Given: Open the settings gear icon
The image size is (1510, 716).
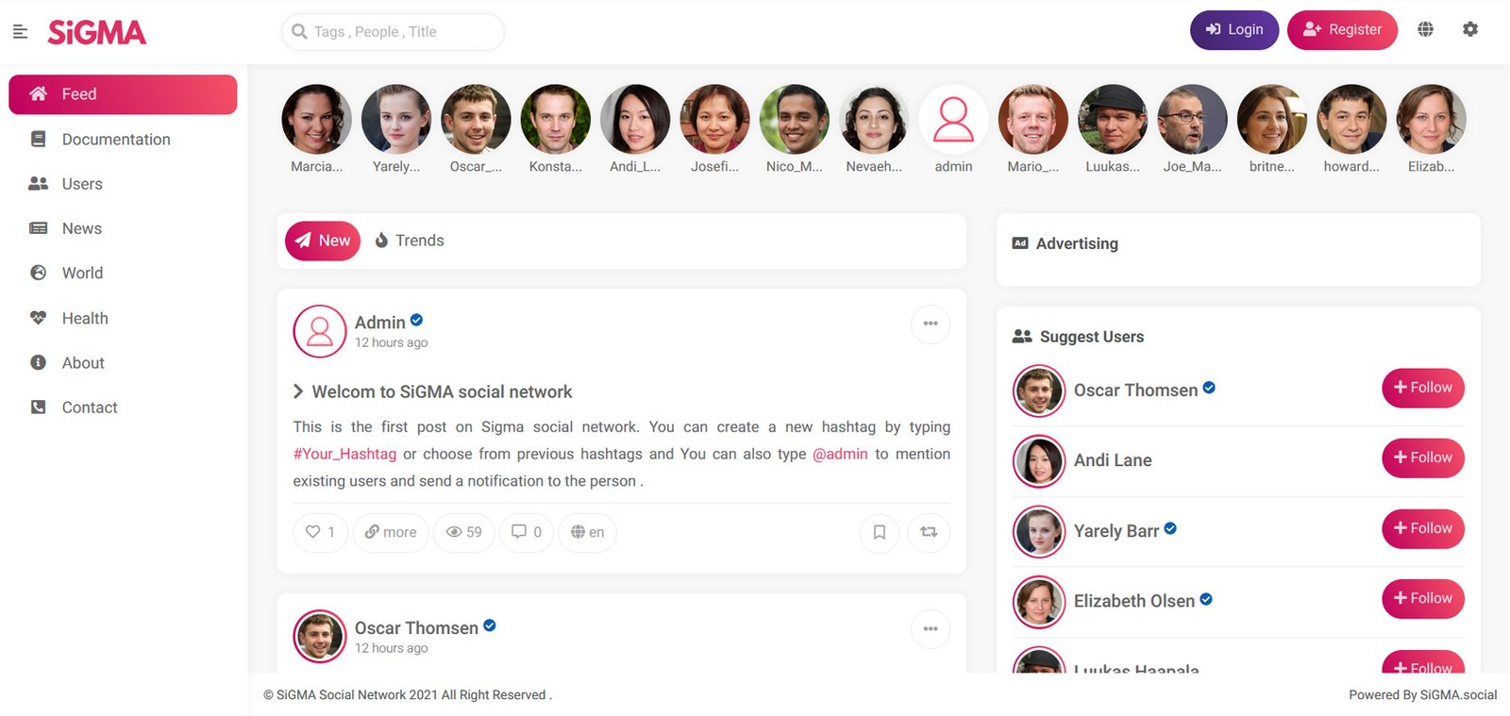Looking at the screenshot, I should tap(1470, 29).
